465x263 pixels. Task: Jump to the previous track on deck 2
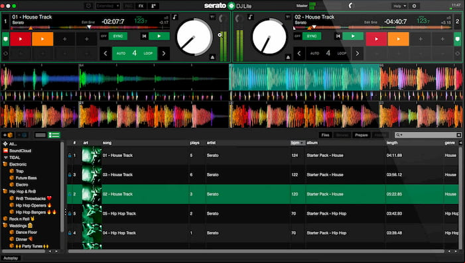tap(338, 36)
